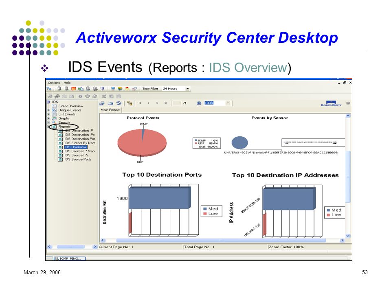Open the IDS Source IP Map report
Viewport: 391px width, 293px height.
pyautogui.click(x=79, y=151)
